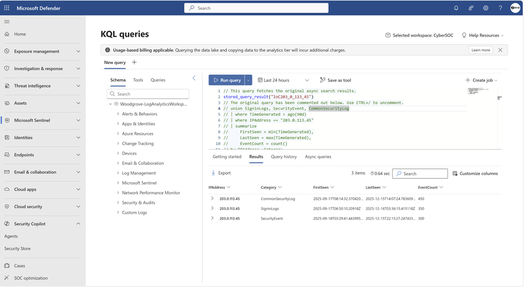Open notifications bell in header
524x287 pixels.
(456, 8)
